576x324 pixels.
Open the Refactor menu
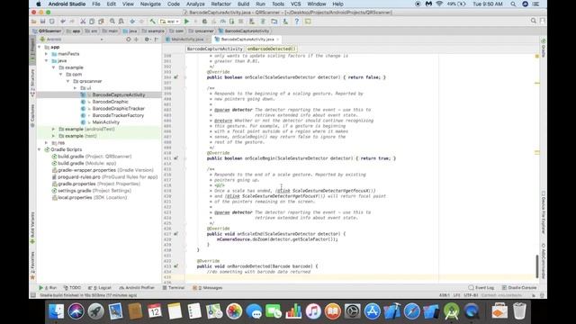[x=220, y=4]
